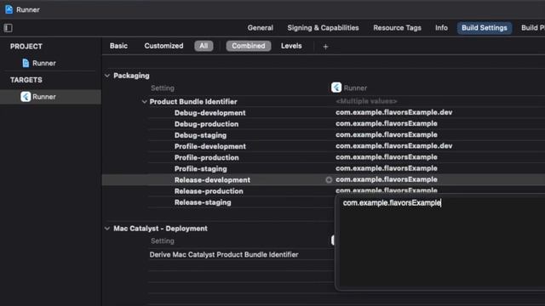Screen dimensions: 545x306
Task: Open the Build Phases tab
Action: [533, 28]
